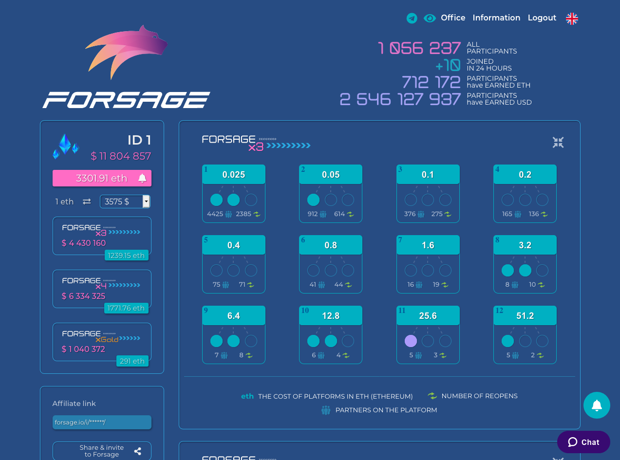620x460 pixels.
Task: Click partners icon next to 41
Action: 322,285
